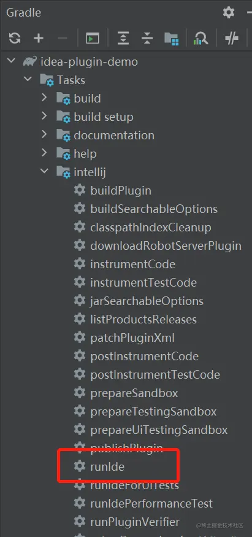Select the runPluginVerifier task
The width and height of the screenshot is (252, 537).
(x=135, y=522)
